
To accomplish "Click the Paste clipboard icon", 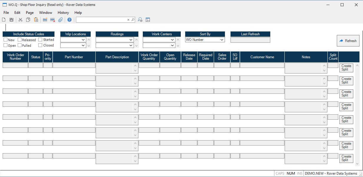I will point(36,20).
